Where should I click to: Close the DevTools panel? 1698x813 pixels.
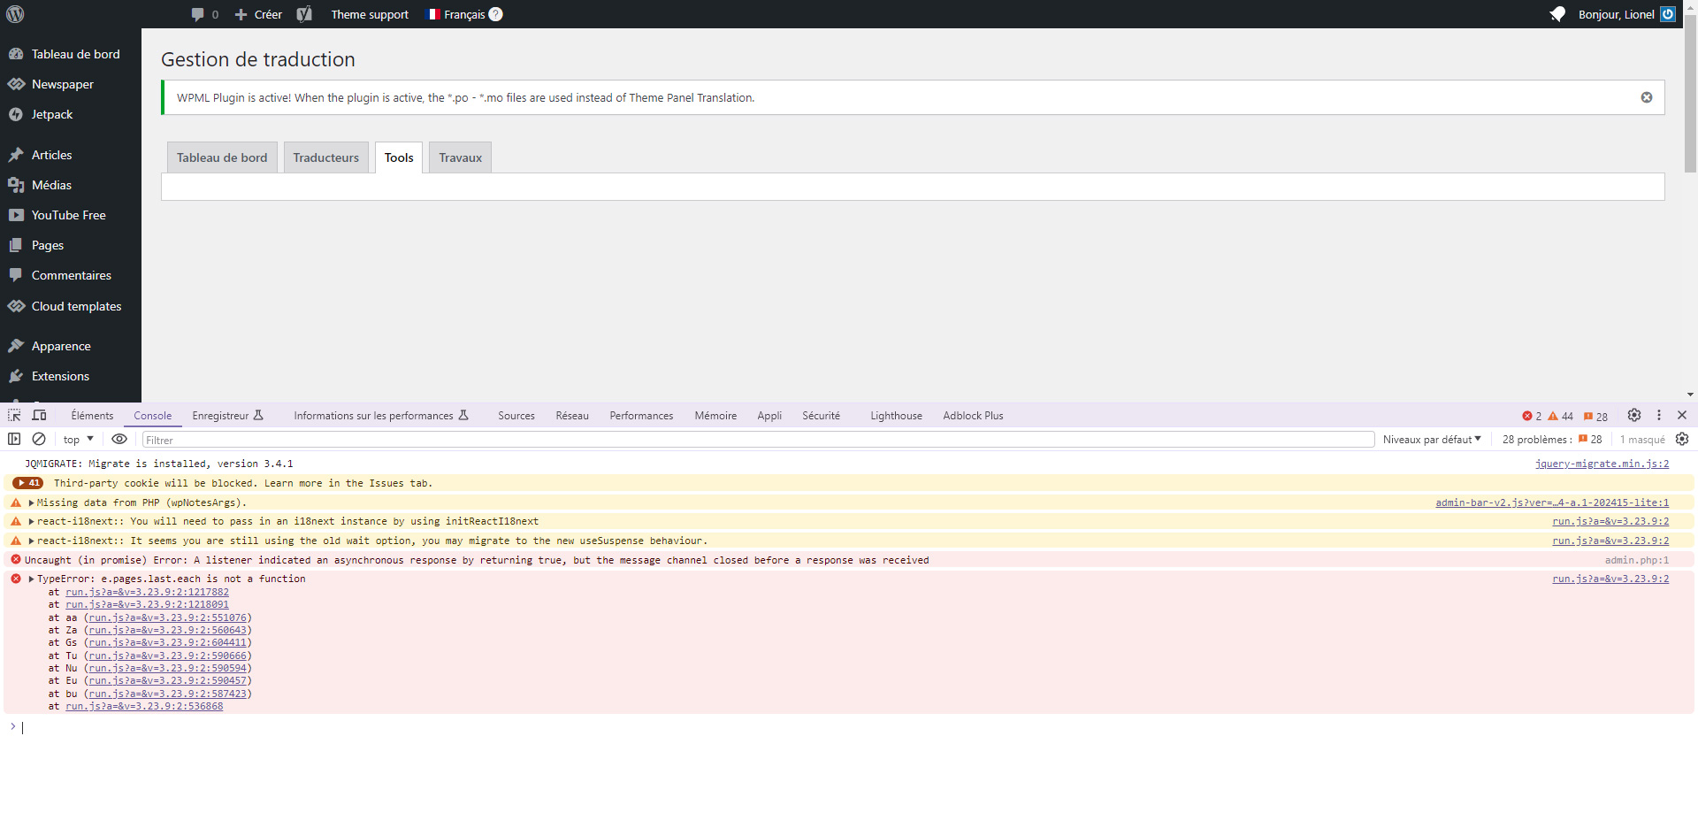point(1682,415)
